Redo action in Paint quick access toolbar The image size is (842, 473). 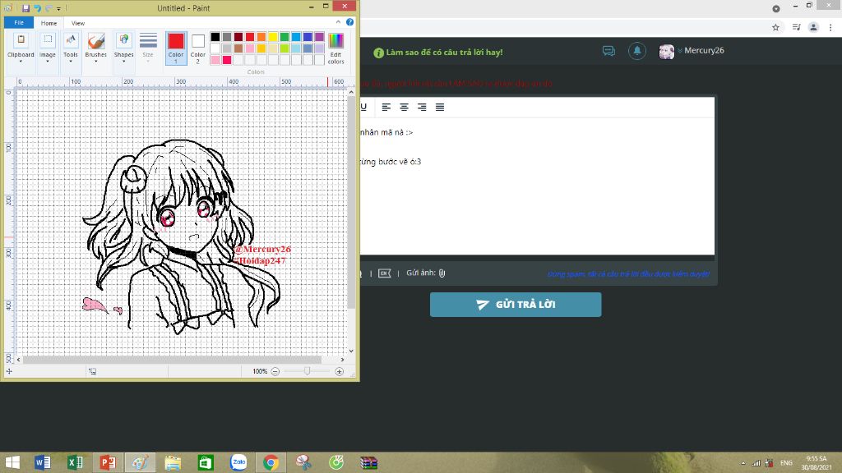pyautogui.click(x=49, y=8)
